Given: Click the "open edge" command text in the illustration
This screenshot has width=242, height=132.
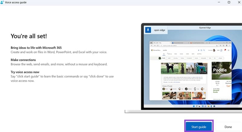Looking at the screenshot, I should (160, 30).
